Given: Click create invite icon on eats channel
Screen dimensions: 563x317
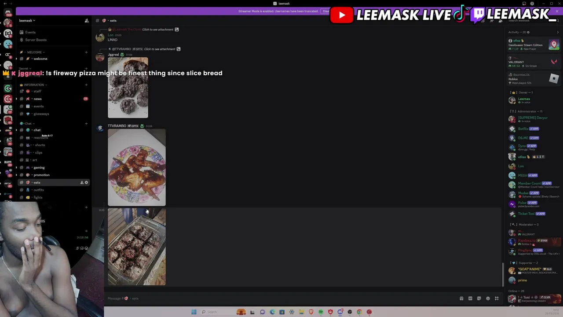Looking at the screenshot, I should [82, 182].
